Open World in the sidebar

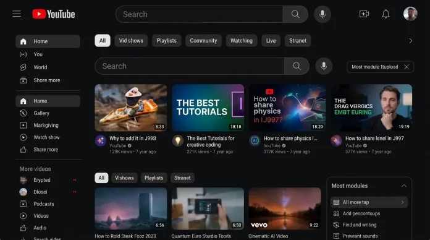48,67
